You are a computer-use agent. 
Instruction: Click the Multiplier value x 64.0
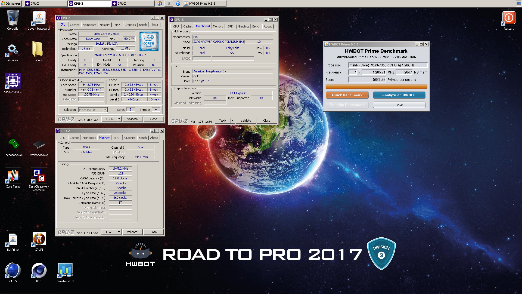coord(91,90)
